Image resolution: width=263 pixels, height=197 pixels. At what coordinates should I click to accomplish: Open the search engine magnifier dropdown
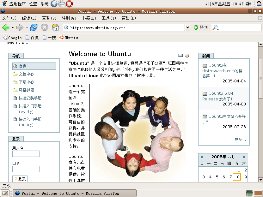216,28
